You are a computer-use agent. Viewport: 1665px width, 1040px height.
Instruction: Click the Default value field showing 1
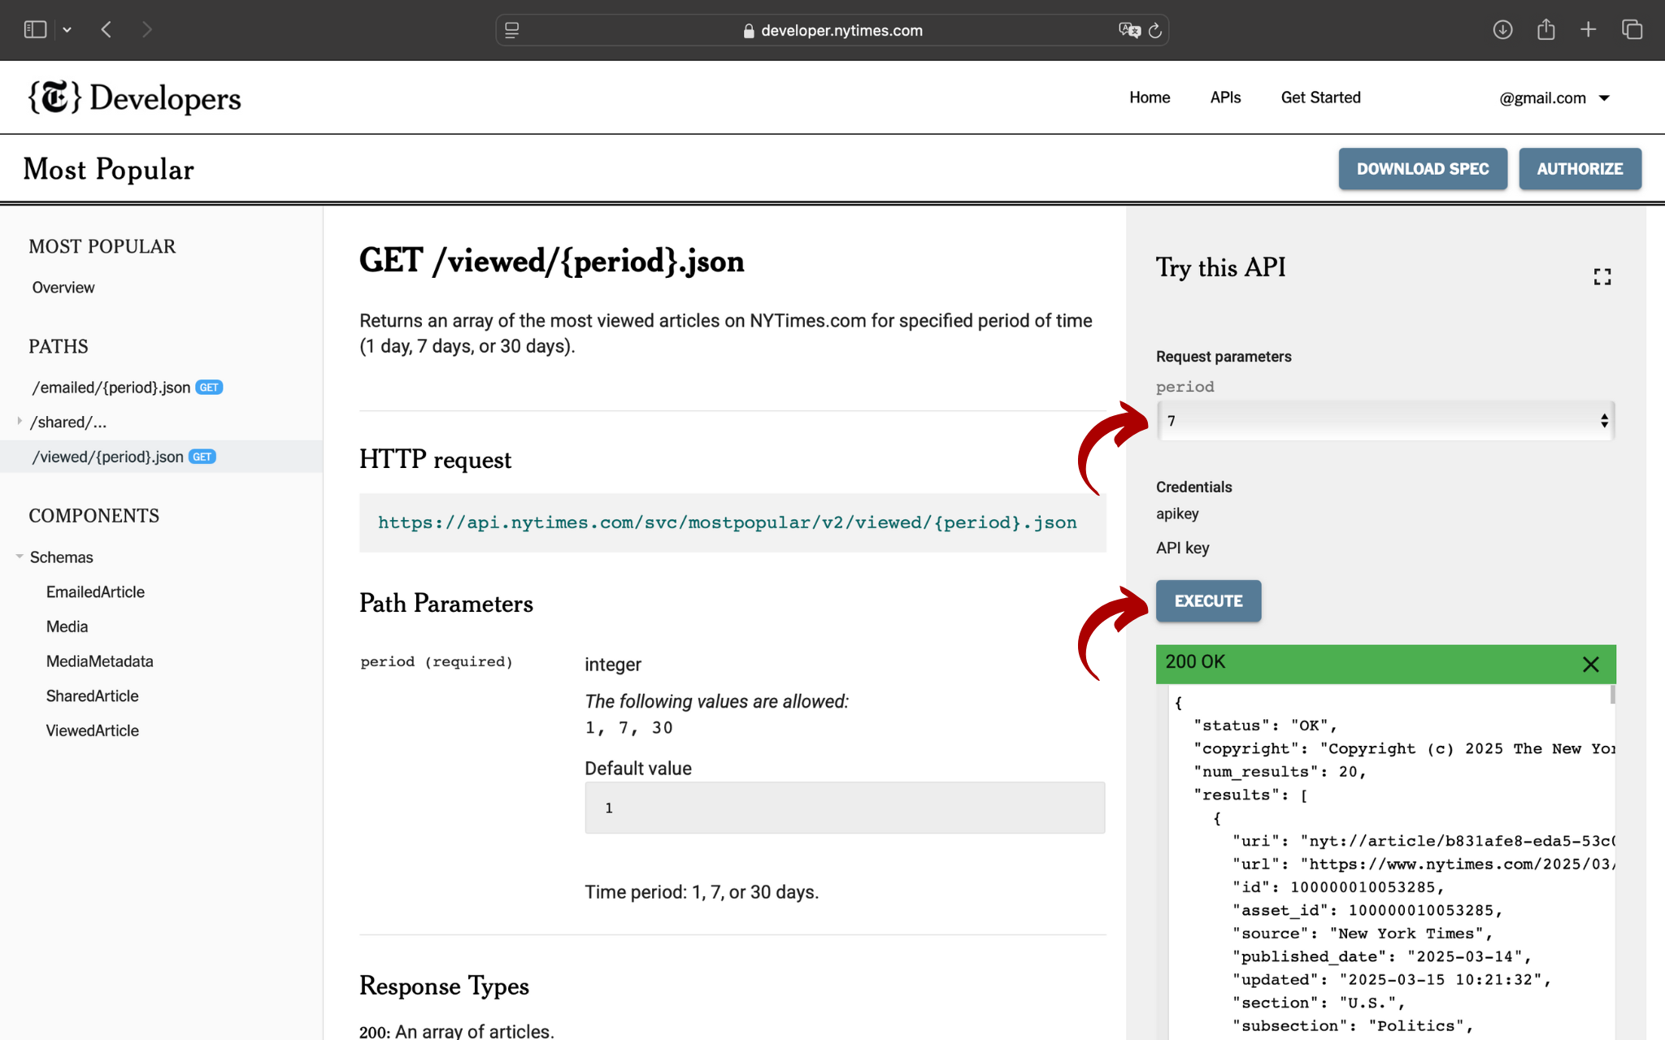point(845,808)
